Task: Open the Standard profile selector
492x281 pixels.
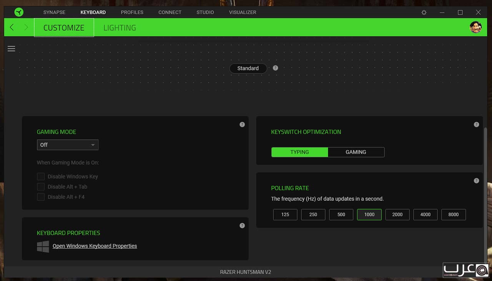Action: click(248, 68)
